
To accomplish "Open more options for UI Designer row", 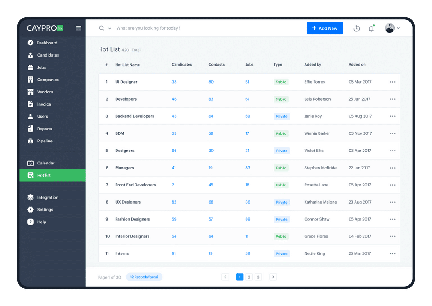I will [x=392, y=82].
